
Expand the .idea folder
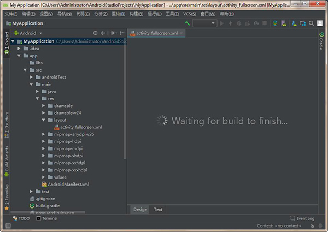click(x=19, y=49)
